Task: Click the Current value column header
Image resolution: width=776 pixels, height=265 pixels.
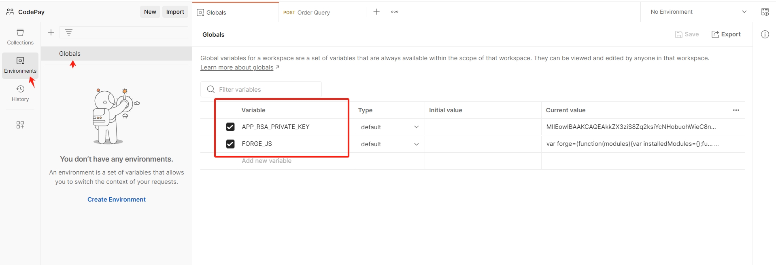Action: (x=566, y=110)
